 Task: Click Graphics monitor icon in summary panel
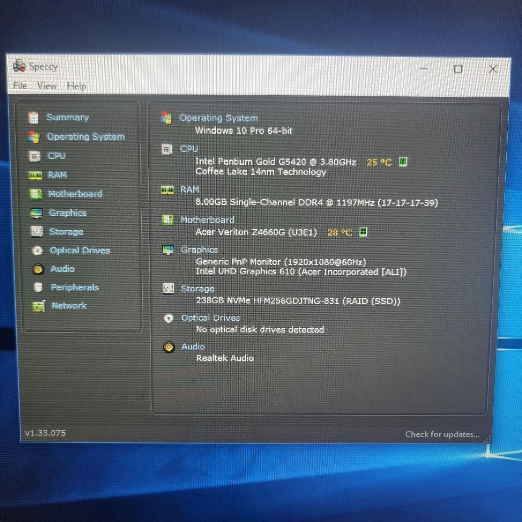pos(168,250)
